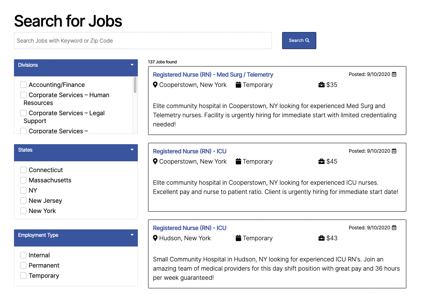Click the briefcase icon next to the $43 rate

tap(321, 238)
